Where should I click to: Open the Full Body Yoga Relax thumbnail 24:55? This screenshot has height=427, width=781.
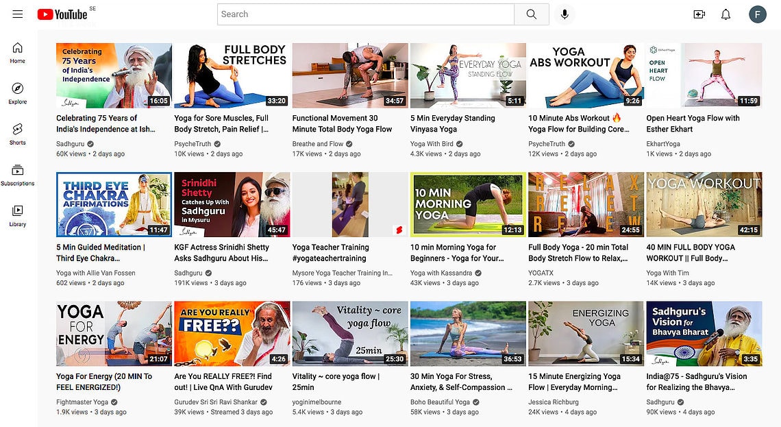586,204
